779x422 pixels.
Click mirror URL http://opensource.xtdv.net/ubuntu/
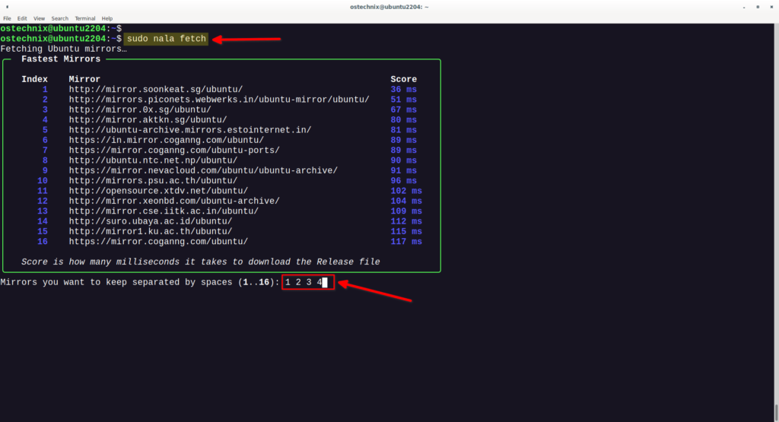pyautogui.click(x=158, y=191)
